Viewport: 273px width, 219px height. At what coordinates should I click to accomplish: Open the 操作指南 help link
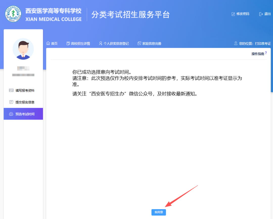258,54
